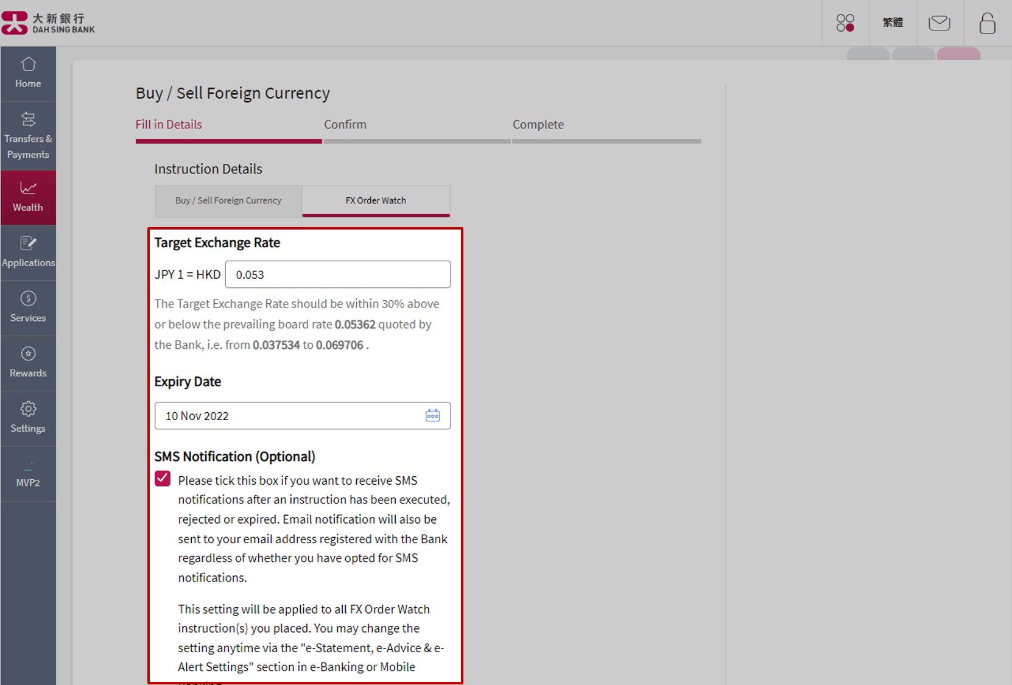Screen dimensions: 1012x685
Task: Click the SMS Notification (Optional) label
Action: coord(235,457)
